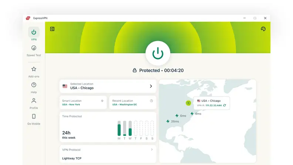Close the ExpressVPN window
The width and height of the screenshot is (293, 165).
(x=265, y=18)
